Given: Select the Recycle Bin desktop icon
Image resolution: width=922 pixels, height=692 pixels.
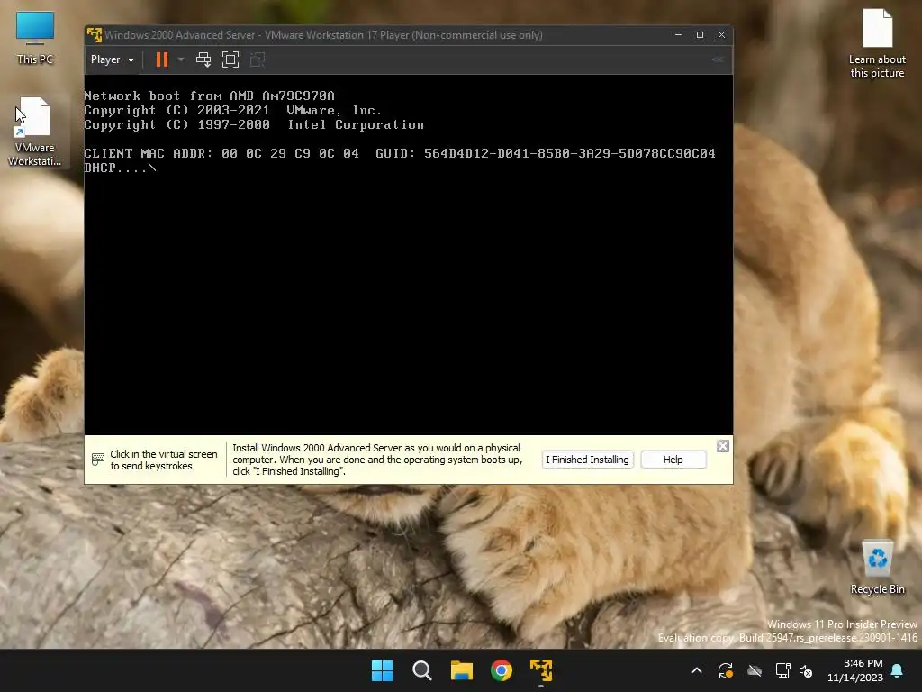Looking at the screenshot, I should point(877,568).
